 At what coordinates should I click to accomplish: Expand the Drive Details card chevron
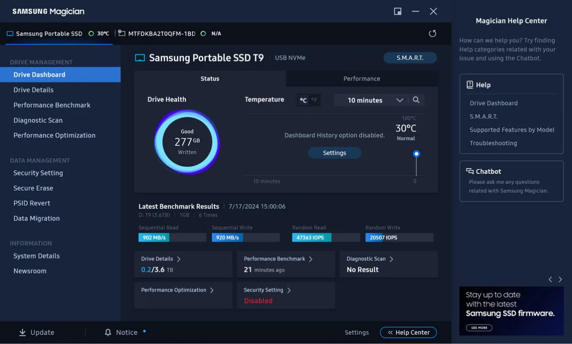[179, 258]
